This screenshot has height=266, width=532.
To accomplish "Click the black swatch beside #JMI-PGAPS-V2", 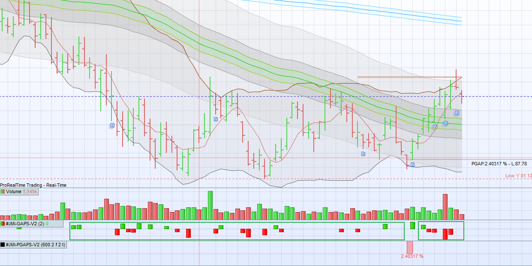I will [3, 245].
